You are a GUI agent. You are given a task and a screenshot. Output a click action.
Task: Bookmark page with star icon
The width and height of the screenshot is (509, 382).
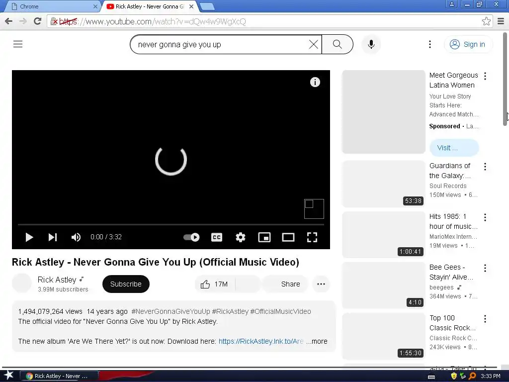coord(486,21)
